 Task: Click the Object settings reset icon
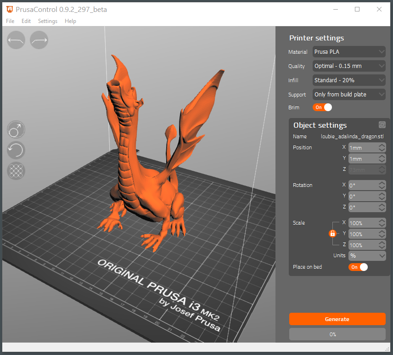click(x=382, y=125)
